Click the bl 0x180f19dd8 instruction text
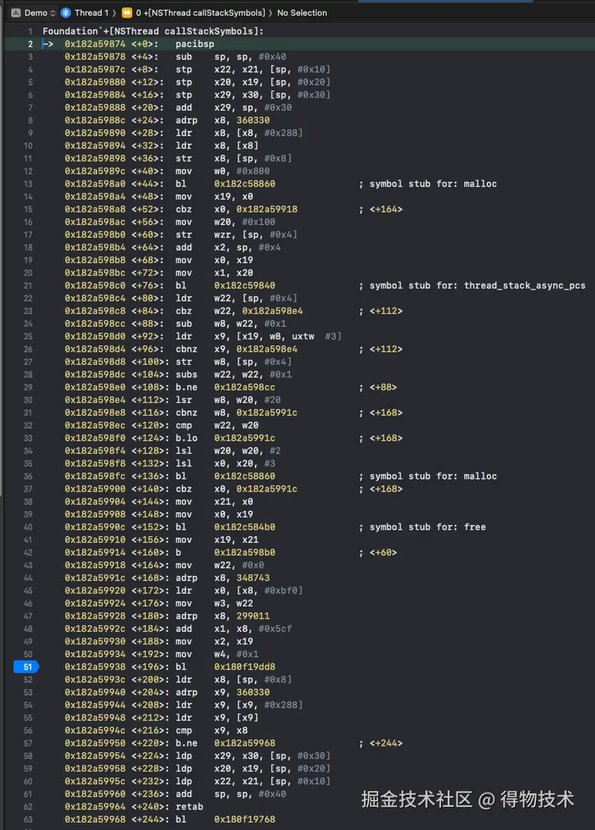The height and width of the screenshot is (830, 595). [226, 667]
